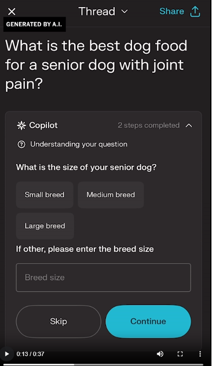Image resolution: width=212 pixels, height=366 pixels.
Task: Play the video with the play icon
Action: coord(7,354)
